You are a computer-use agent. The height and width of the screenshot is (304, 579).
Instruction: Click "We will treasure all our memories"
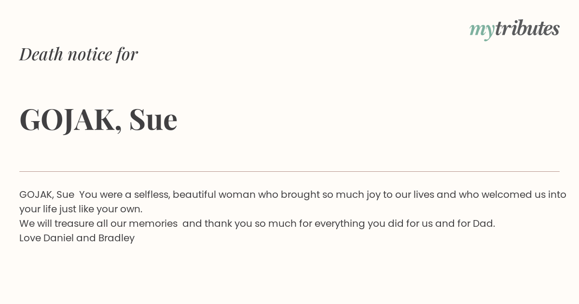pos(98,224)
